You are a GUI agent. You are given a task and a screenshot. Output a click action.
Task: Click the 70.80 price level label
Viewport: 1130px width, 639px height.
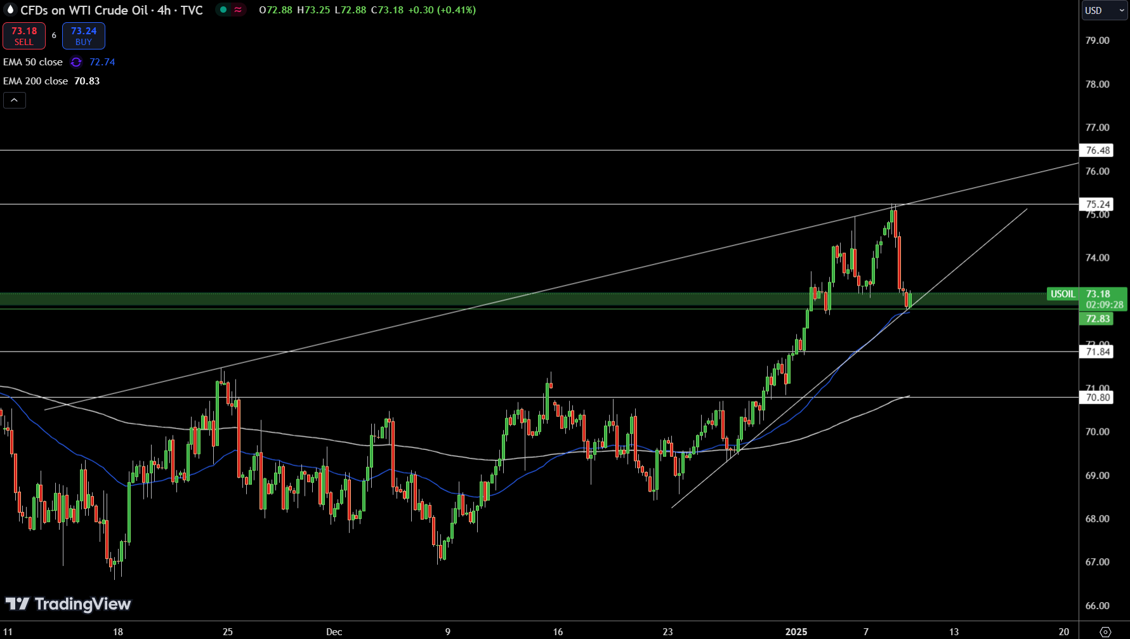(1098, 397)
